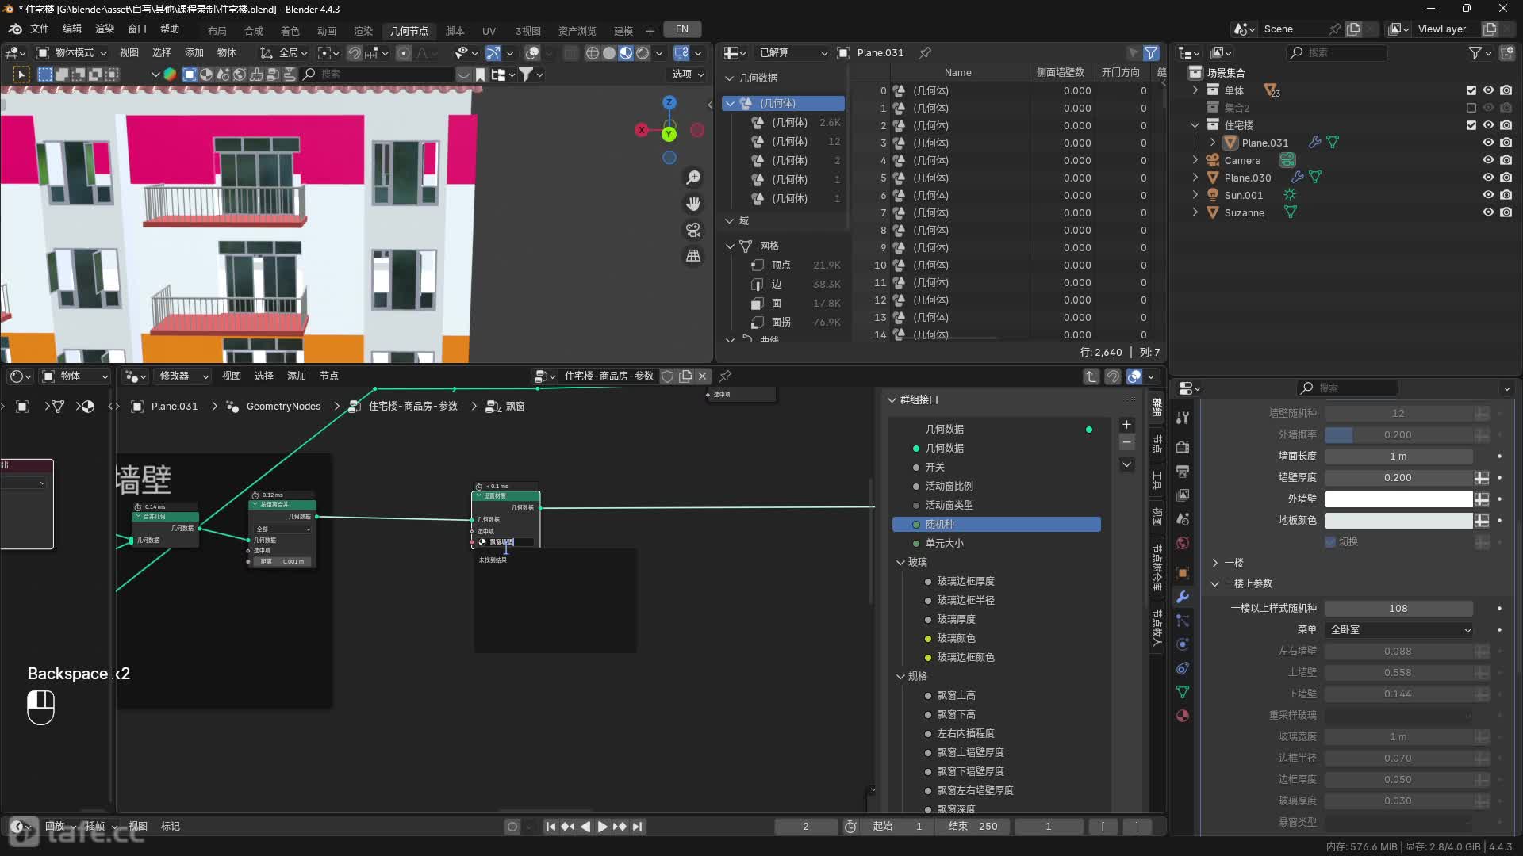This screenshot has height=856, width=1523.
Task: Toggle snapping magnet in viewport header
Action: pos(355,53)
